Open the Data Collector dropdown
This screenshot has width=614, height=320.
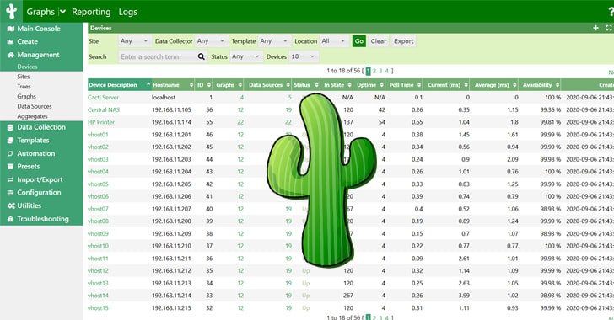click(x=211, y=41)
